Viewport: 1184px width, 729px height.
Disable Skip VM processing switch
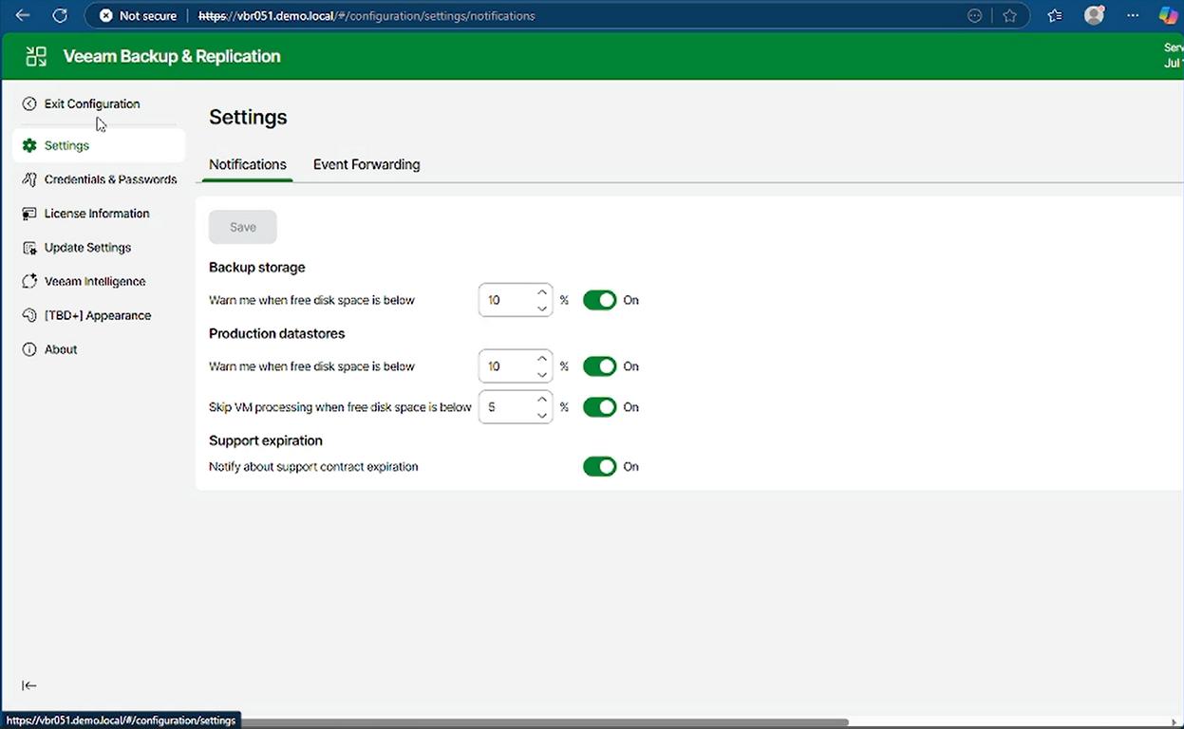tap(599, 407)
